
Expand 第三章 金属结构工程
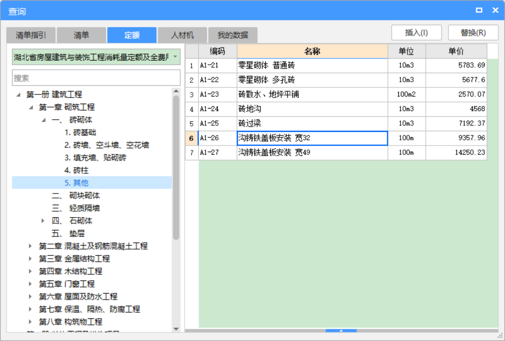[30, 259]
